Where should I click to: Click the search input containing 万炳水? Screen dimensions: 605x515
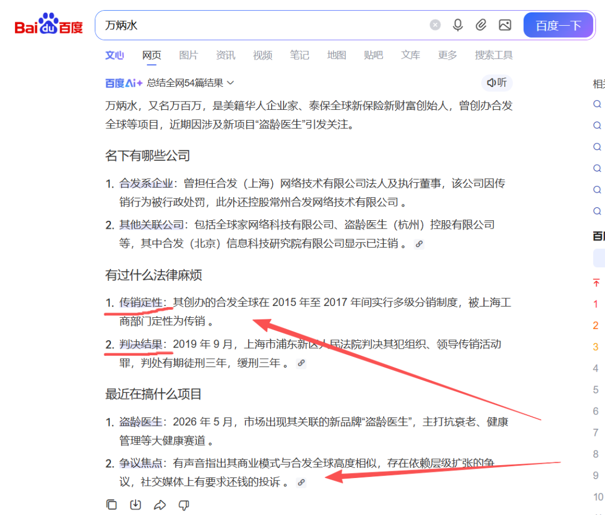(262, 25)
